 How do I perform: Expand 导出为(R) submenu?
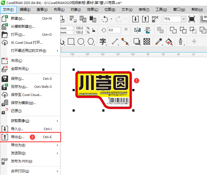coord(30,145)
